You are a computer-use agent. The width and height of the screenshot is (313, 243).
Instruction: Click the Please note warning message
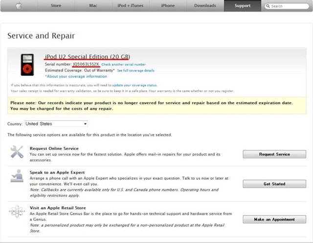pyautogui.click(x=156, y=106)
